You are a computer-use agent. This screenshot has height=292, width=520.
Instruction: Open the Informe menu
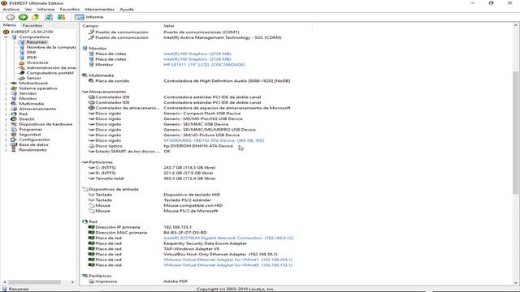click(45, 9)
